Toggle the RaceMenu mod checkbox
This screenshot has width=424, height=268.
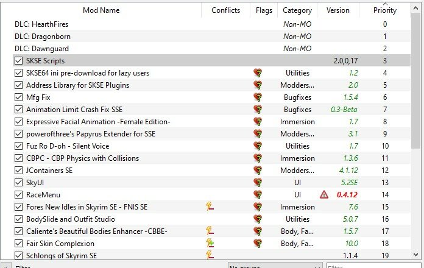[x=18, y=195]
